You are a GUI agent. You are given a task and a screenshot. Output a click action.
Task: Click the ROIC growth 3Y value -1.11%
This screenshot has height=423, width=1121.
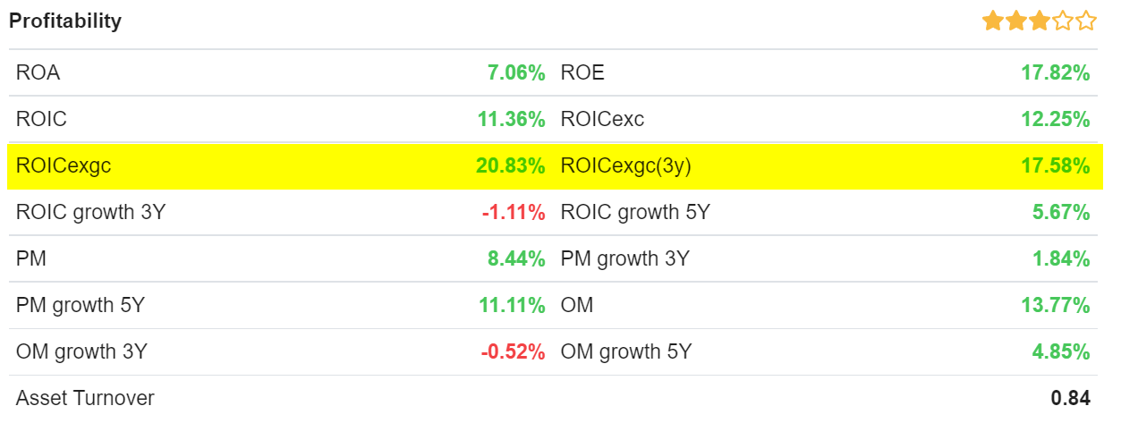coord(514,213)
